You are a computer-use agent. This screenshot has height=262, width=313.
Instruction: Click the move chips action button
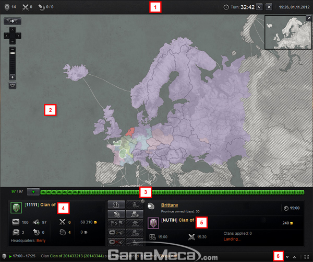click(x=116, y=214)
